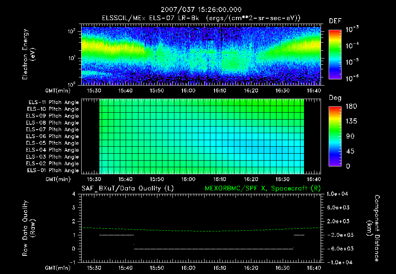
Task: Select the ELS-08 Pitch Angle row label
Action: [x=53, y=123]
